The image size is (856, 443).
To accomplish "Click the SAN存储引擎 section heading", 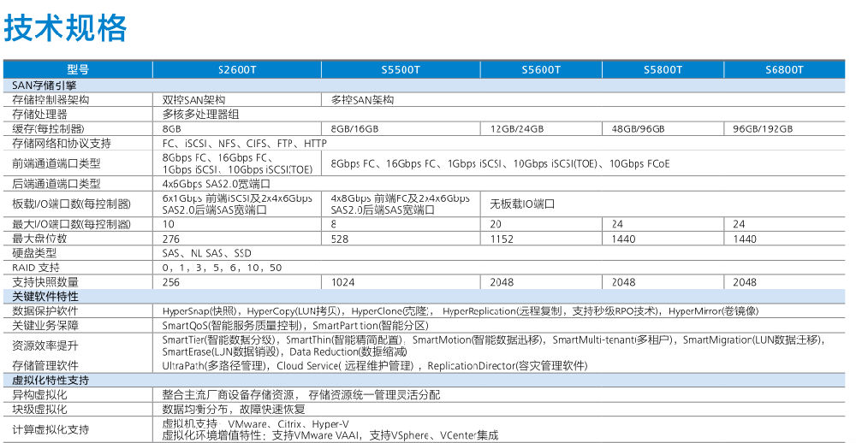I will [x=45, y=86].
